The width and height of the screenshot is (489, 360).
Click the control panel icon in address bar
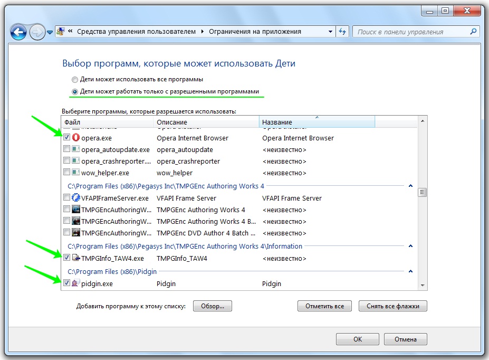pos(61,31)
